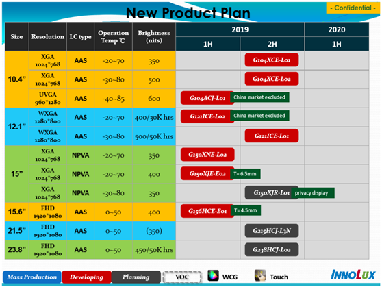Select product G104XCE-L01
The height and width of the screenshot is (287, 382).
272,60
